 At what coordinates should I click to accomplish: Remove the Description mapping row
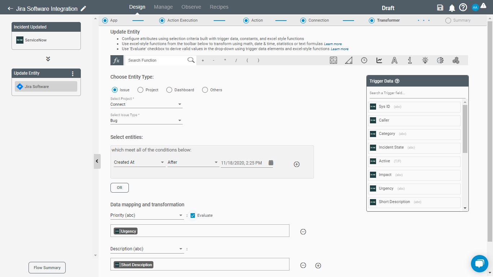303,265
